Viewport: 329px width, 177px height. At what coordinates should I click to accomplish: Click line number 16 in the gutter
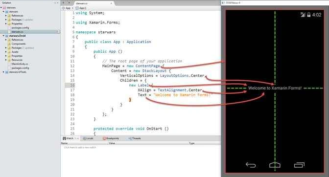72,85
